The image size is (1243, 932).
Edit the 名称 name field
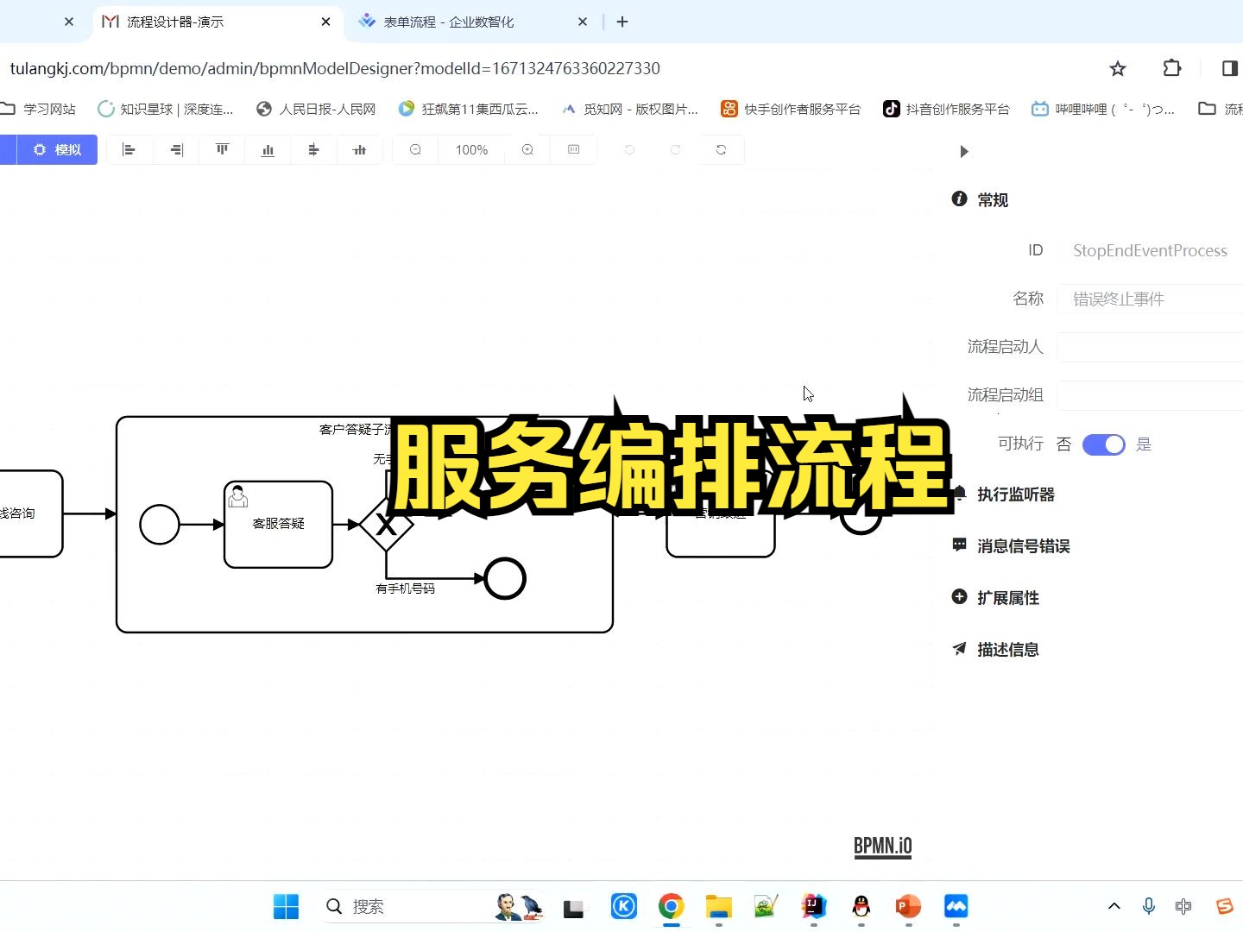tap(1150, 299)
